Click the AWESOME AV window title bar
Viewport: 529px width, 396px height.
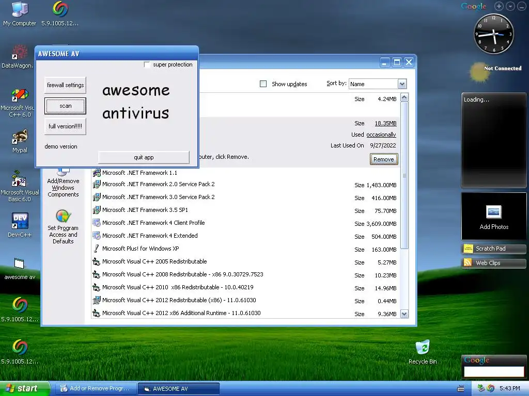click(x=117, y=54)
